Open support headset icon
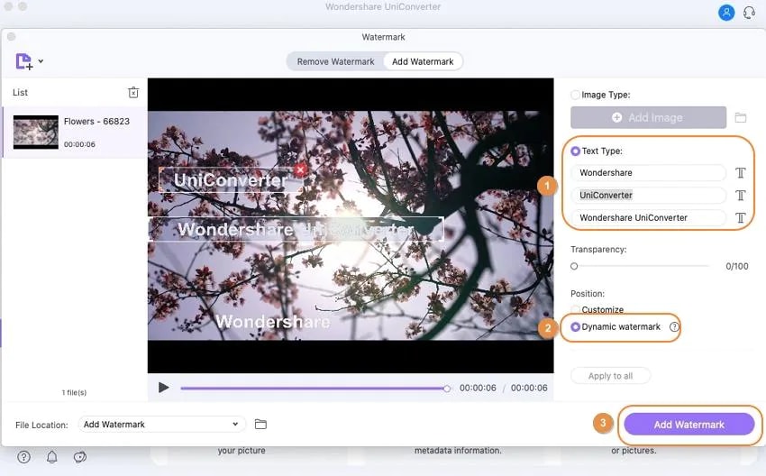 pos(749,13)
